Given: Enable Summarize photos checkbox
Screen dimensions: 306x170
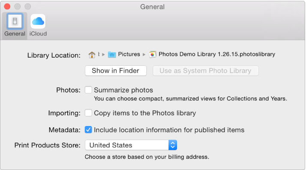Looking at the screenshot, I should [x=88, y=90].
